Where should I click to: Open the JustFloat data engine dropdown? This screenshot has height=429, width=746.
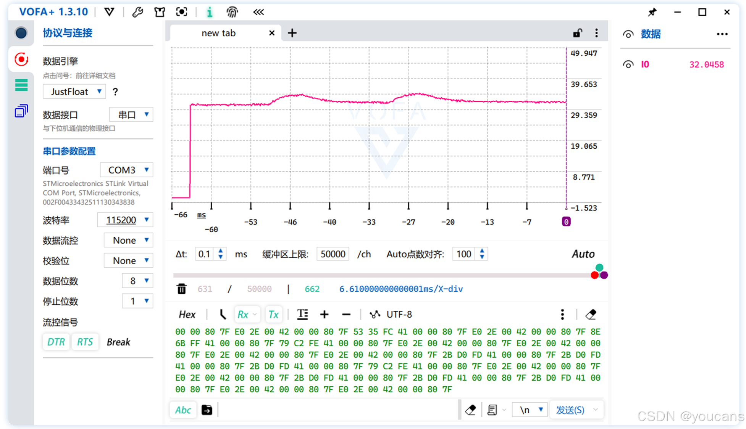(x=74, y=92)
